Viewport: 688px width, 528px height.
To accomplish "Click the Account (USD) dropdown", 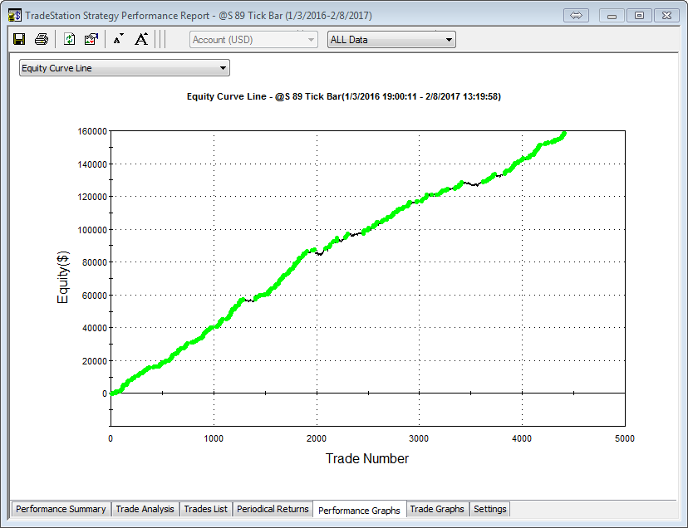I will click(253, 39).
